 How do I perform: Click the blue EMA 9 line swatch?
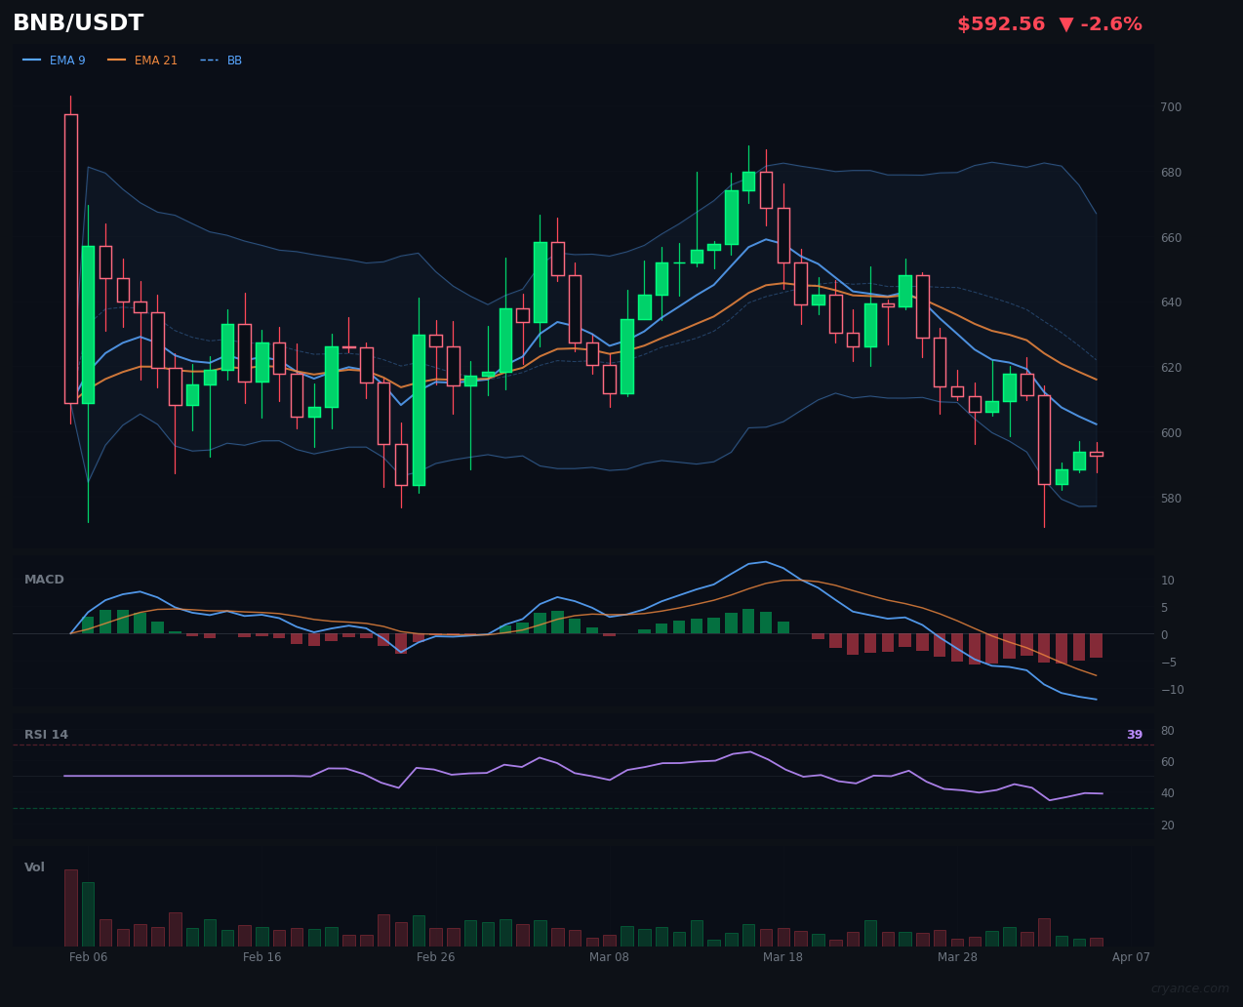[x=32, y=60]
